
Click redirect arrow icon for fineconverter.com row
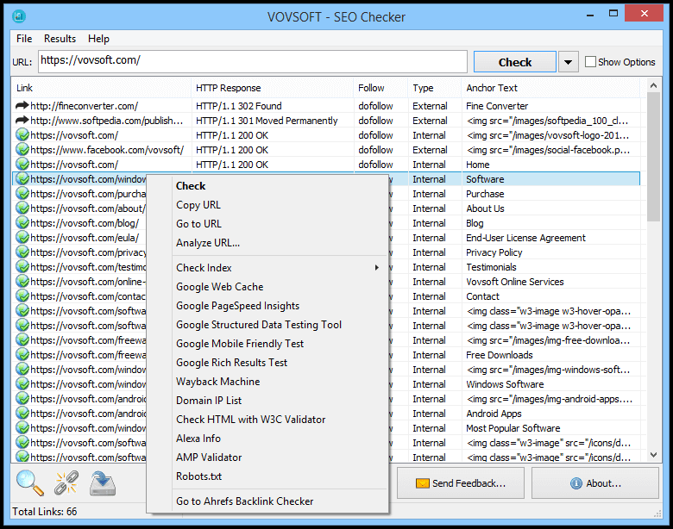pyautogui.click(x=22, y=105)
